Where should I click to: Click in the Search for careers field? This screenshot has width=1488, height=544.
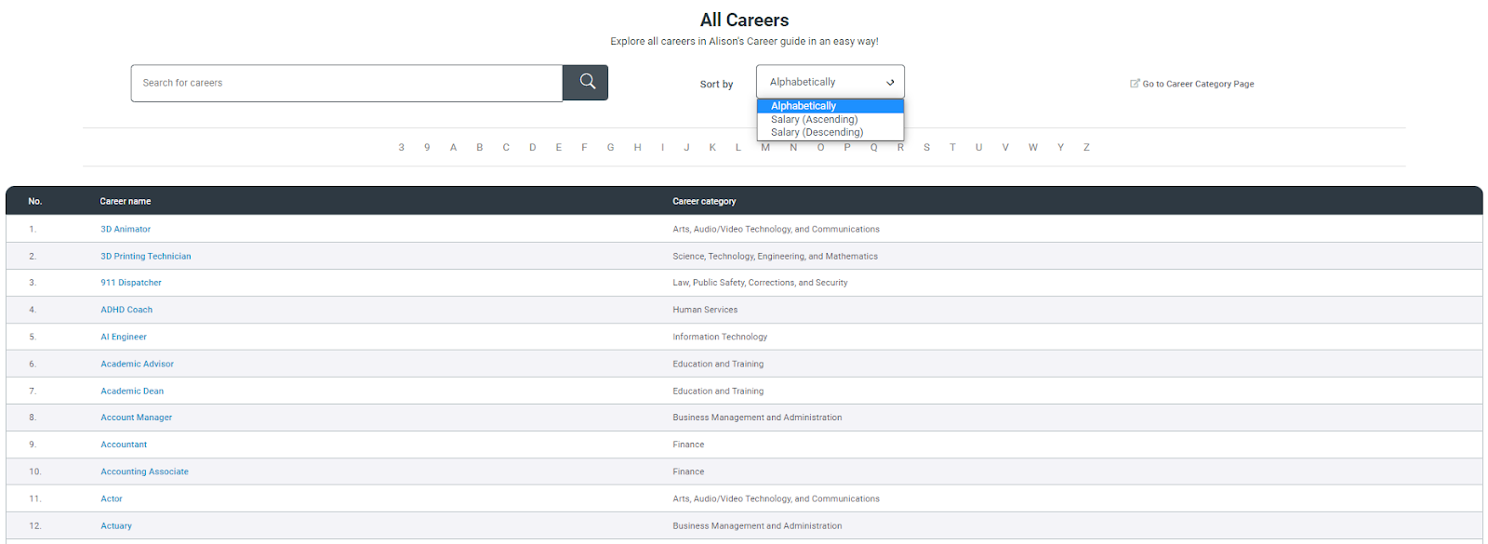pyautogui.click(x=347, y=83)
